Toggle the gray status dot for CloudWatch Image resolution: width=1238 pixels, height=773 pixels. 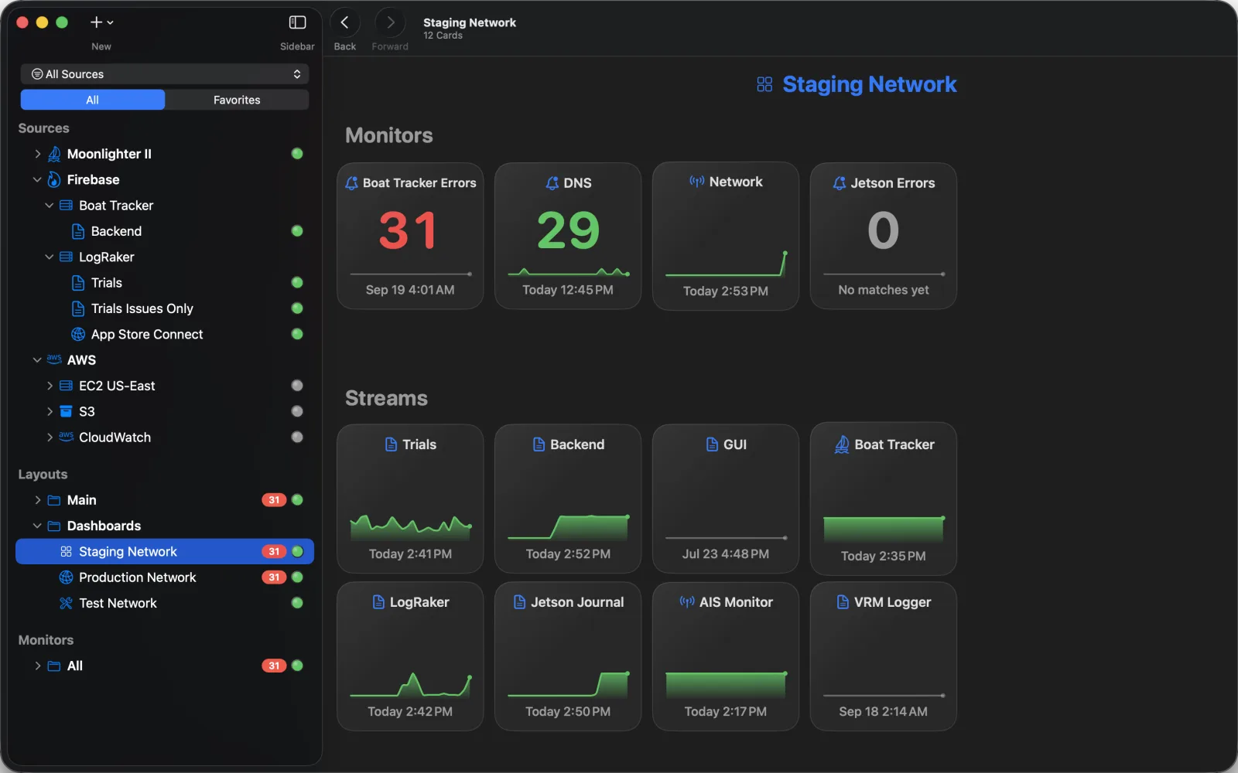click(297, 438)
